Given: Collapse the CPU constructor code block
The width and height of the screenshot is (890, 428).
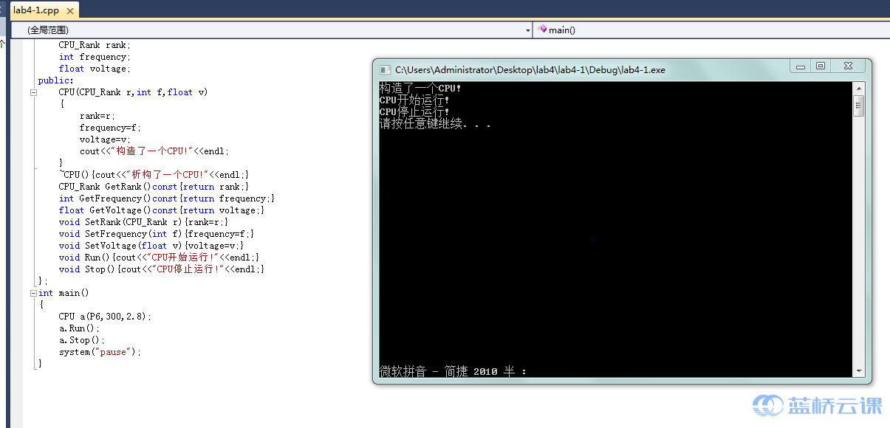Looking at the screenshot, I should (33, 92).
